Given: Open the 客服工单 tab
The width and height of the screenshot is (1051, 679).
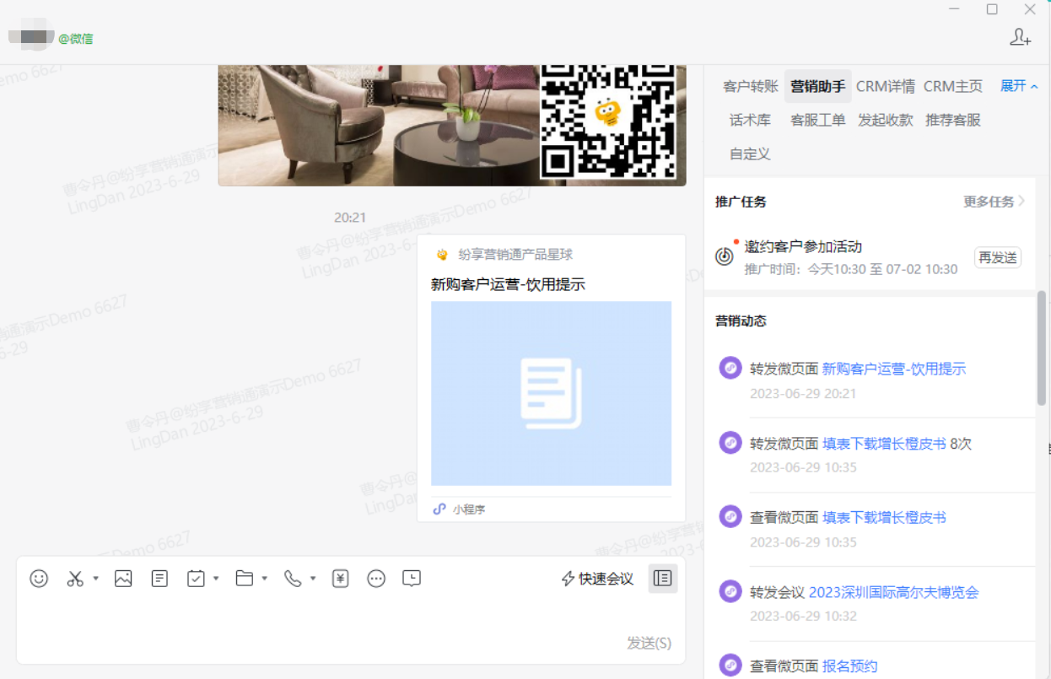Looking at the screenshot, I should [817, 120].
